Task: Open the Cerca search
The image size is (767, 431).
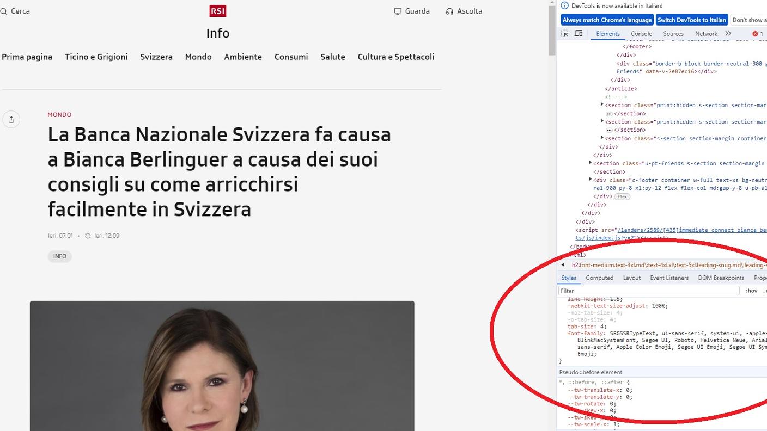Action: click(x=15, y=11)
